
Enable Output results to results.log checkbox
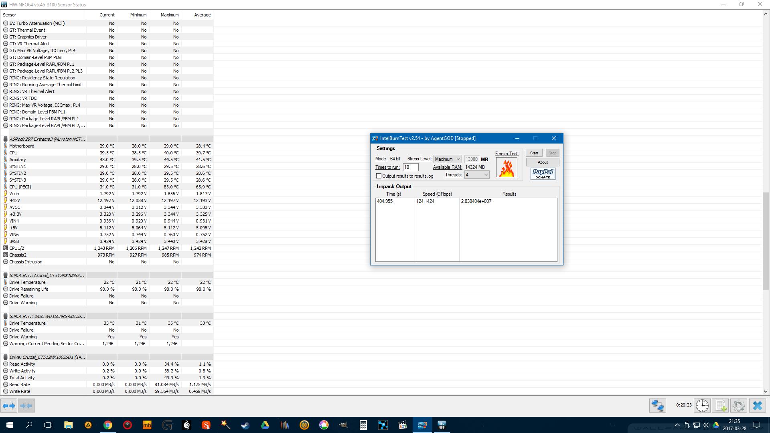pyautogui.click(x=379, y=176)
